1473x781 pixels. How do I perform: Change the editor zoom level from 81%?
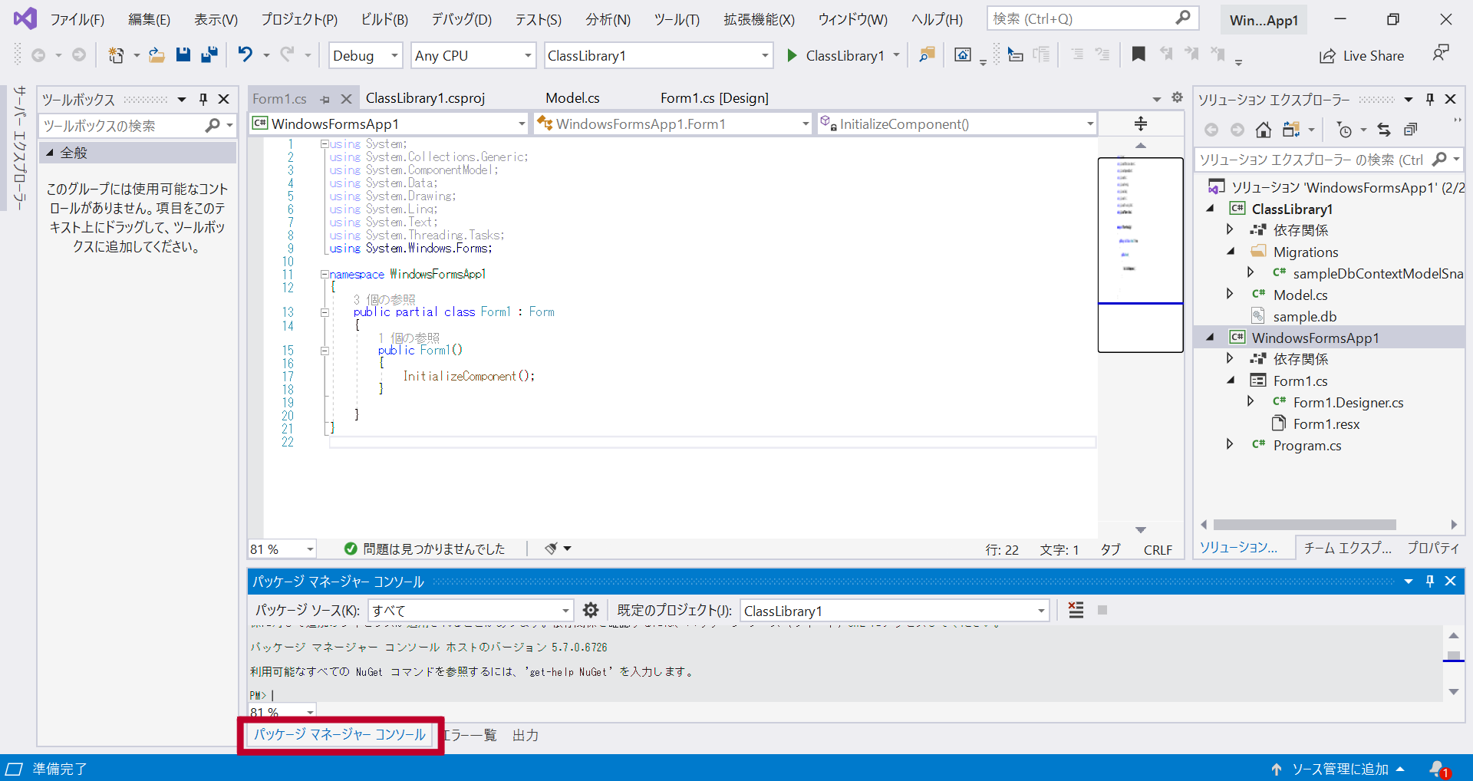point(281,549)
